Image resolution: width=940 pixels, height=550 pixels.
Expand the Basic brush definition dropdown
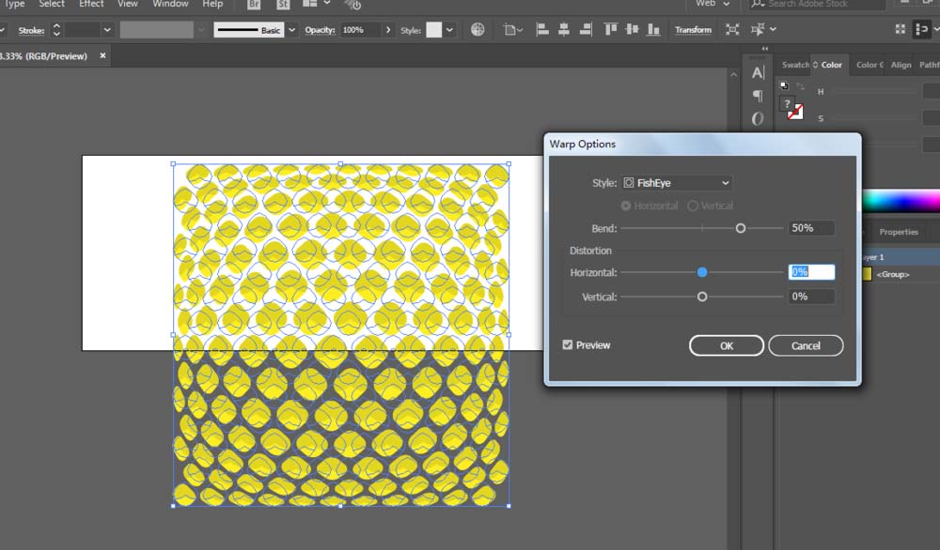click(291, 30)
